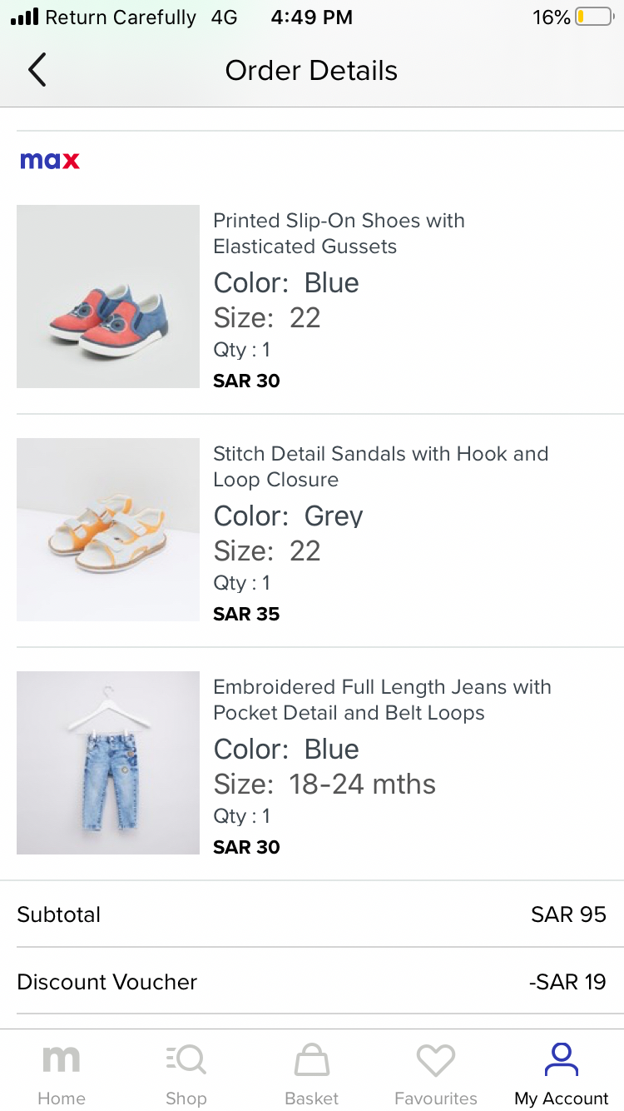Open slip-on shoes product image

coord(108,296)
